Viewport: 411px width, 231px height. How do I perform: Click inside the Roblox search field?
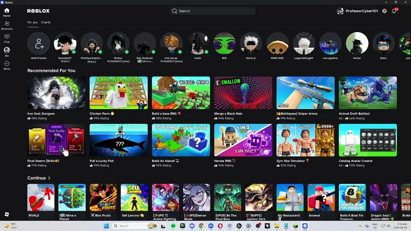click(213, 11)
